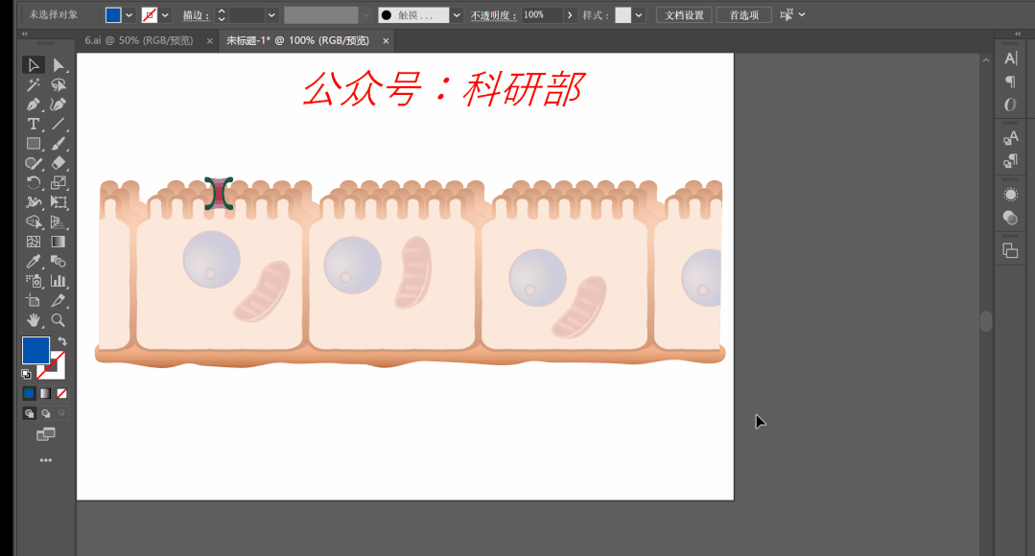Image resolution: width=1035 pixels, height=556 pixels.
Task: Select the 未标题-1 document tab
Action: coord(297,40)
